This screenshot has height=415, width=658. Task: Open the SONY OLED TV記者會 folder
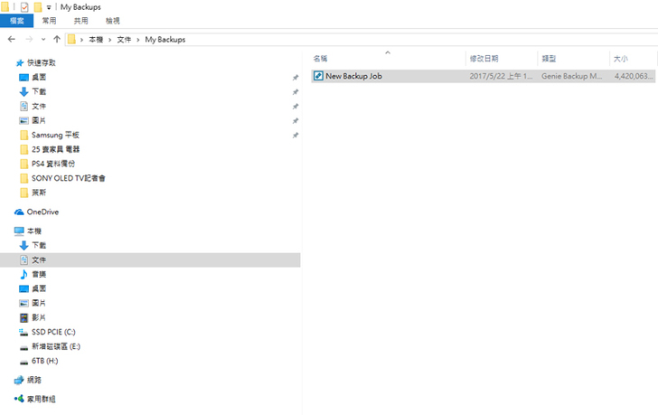(69, 178)
